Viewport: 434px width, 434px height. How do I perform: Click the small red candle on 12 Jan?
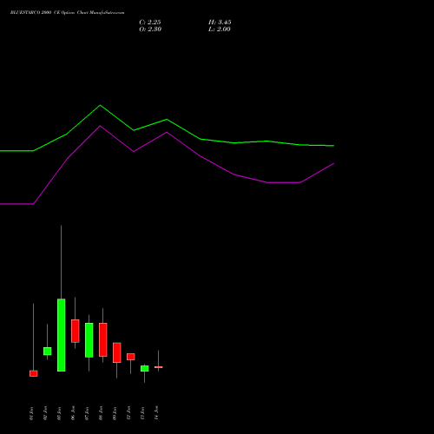pos(131,357)
